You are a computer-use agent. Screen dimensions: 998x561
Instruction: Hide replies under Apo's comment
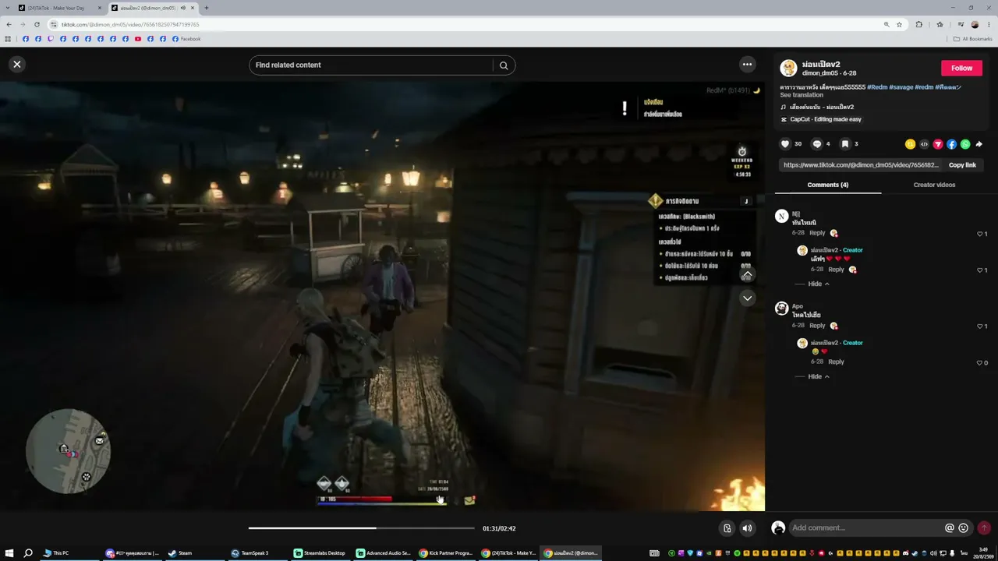click(819, 376)
